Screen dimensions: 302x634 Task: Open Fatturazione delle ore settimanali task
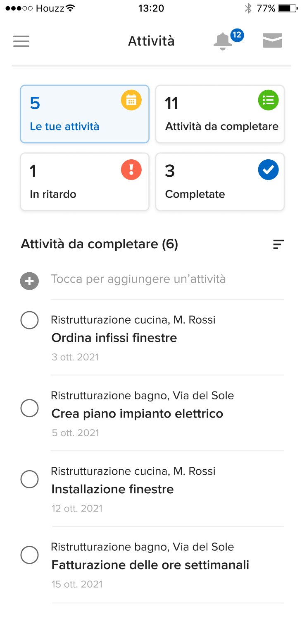coord(150,565)
